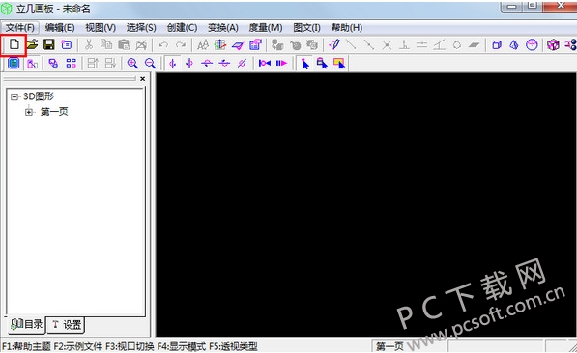Click the New file icon
577x353 pixels.
coord(14,44)
